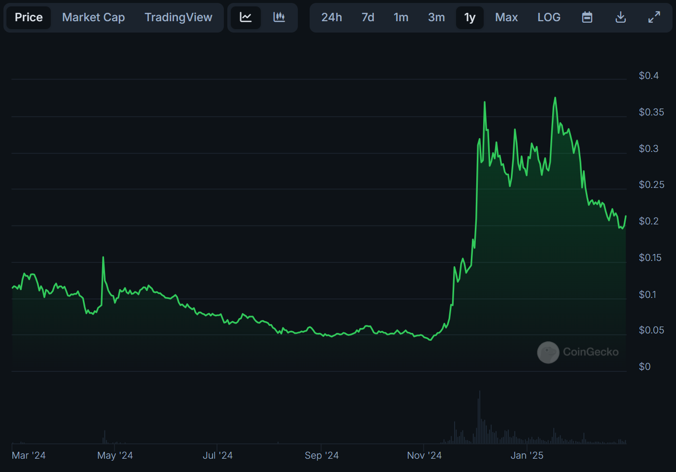
Task: Download the chart data
Action: point(621,17)
